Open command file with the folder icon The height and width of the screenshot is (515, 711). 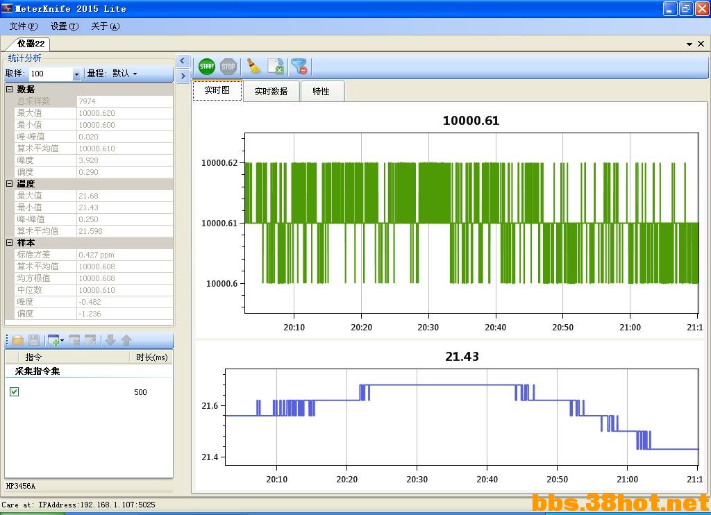click(x=18, y=340)
